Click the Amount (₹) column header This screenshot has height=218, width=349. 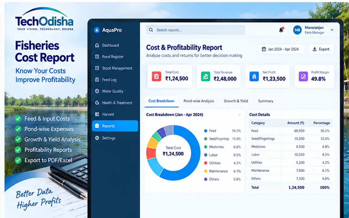point(296,123)
